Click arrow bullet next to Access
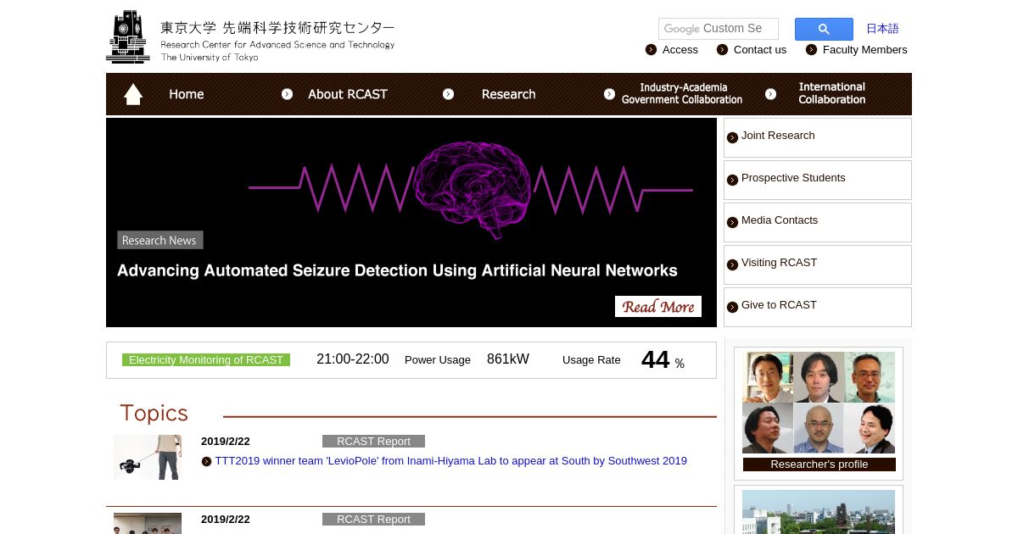Screen dimensions: 1018x534 [x=652, y=50]
